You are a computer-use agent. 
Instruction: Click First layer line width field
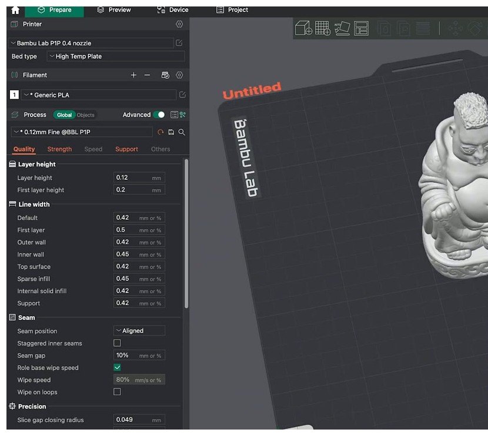click(x=139, y=230)
